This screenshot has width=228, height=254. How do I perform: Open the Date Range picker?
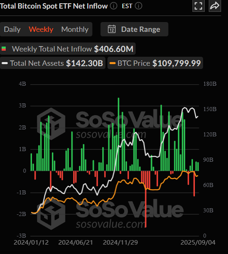(x=134, y=29)
